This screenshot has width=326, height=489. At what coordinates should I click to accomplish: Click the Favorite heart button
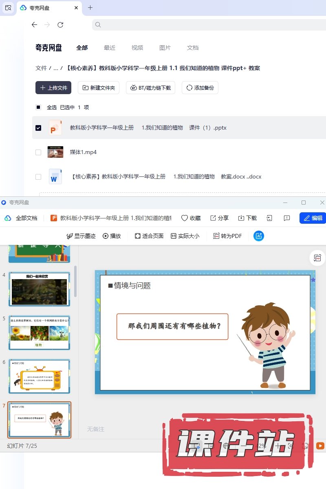[191, 218]
